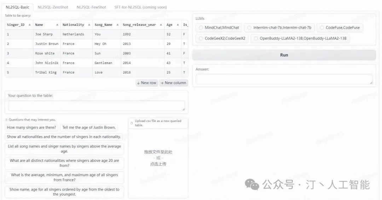The image size is (382, 200).
Task: Open the NL2SQL-FewShot tab
Action: coord(91,7)
